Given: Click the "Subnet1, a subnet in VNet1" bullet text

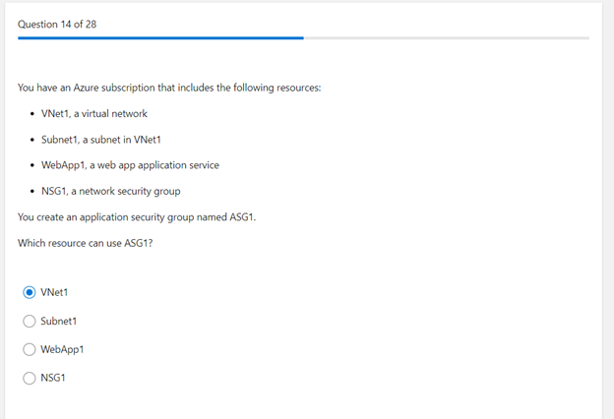Looking at the screenshot, I should coord(101,140).
